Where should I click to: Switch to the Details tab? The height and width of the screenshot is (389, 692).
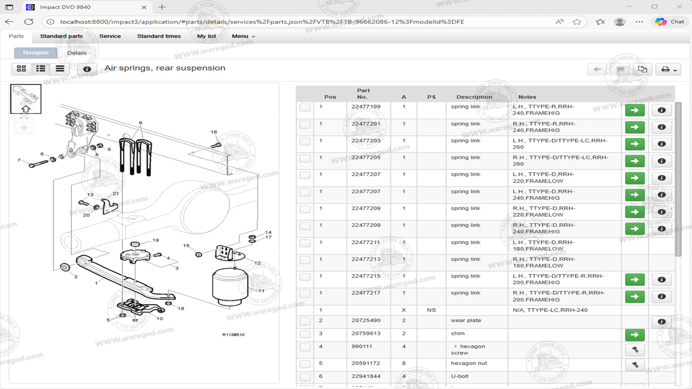point(77,53)
